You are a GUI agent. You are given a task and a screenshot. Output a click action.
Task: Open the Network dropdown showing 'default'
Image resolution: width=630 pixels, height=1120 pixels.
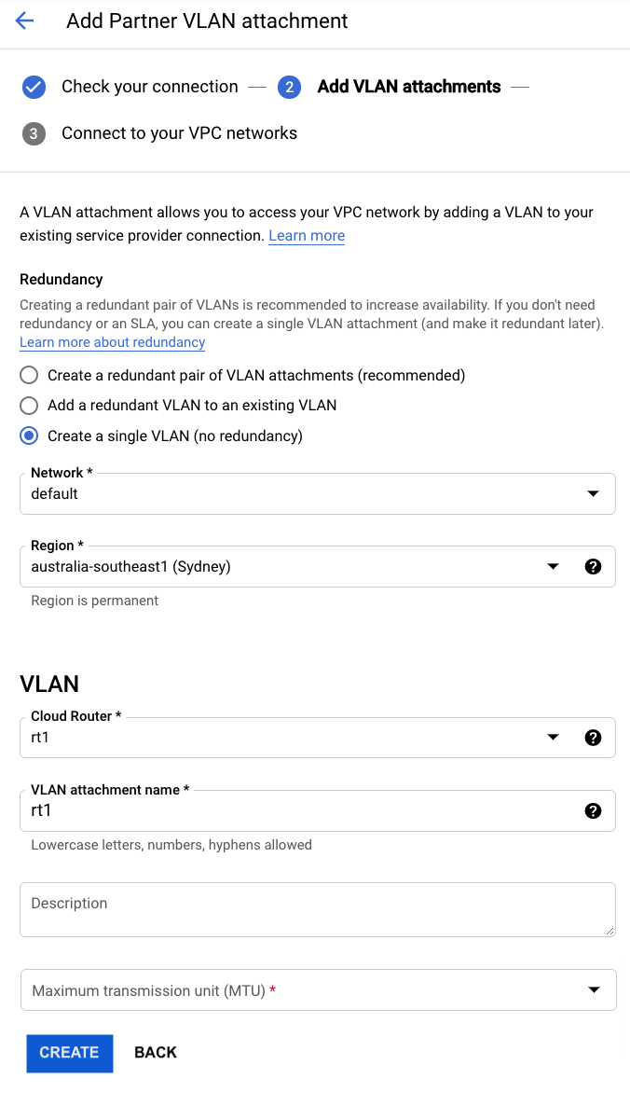pos(594,493)
